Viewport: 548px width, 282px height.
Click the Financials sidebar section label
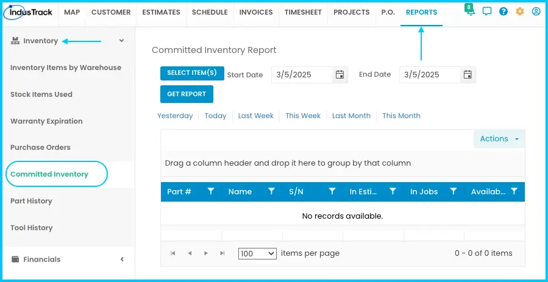coord(42,259)
